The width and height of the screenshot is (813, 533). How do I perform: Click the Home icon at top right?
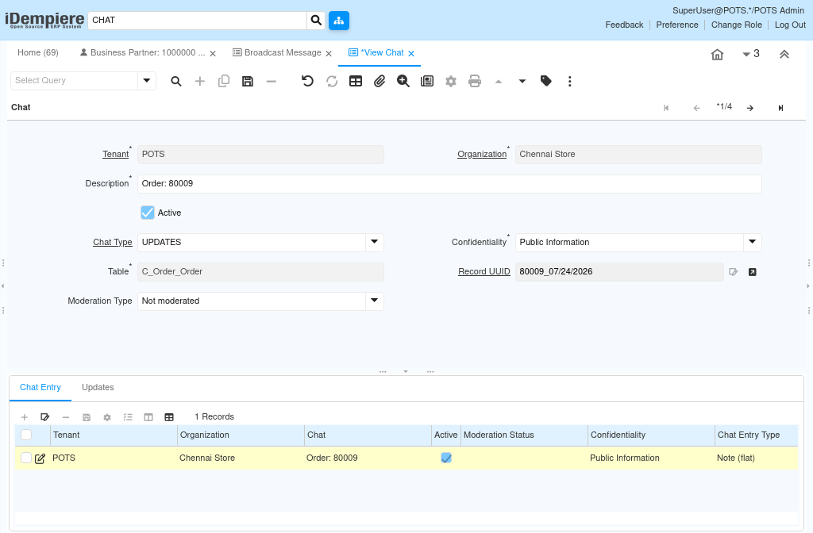pos(717,55)
